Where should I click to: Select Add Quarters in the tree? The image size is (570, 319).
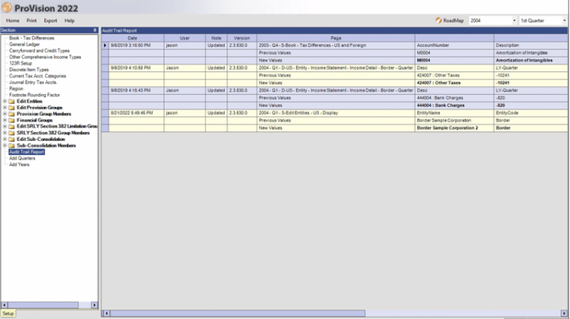[x=22, y=158]
